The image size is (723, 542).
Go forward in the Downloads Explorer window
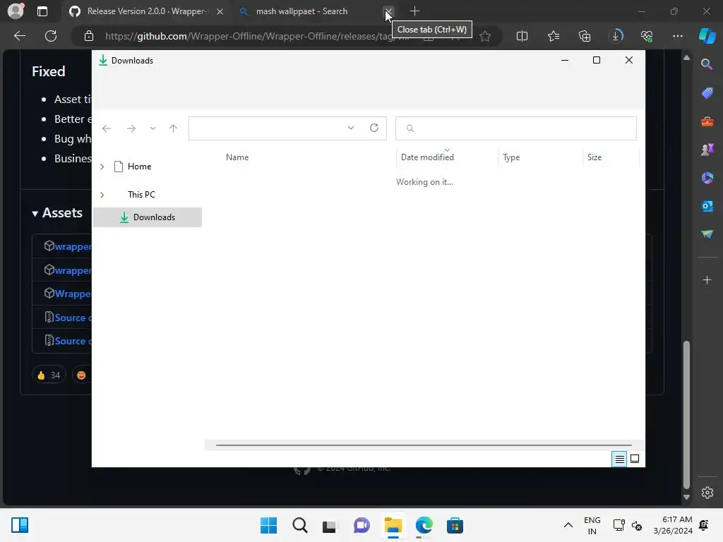click(131, 128)
